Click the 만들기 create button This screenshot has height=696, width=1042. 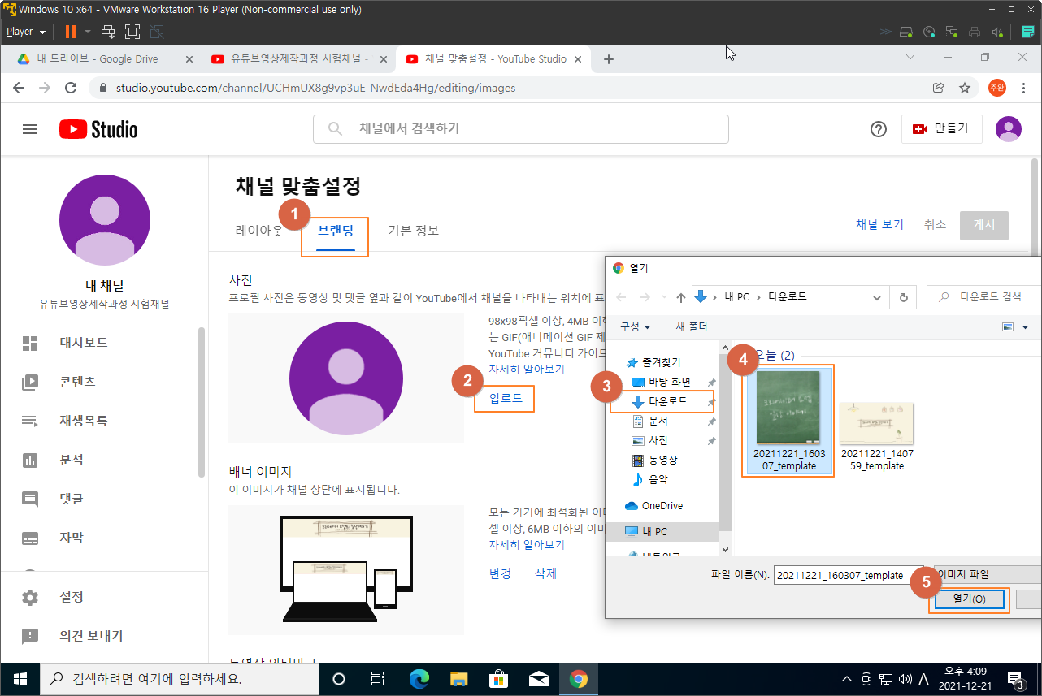941,129
